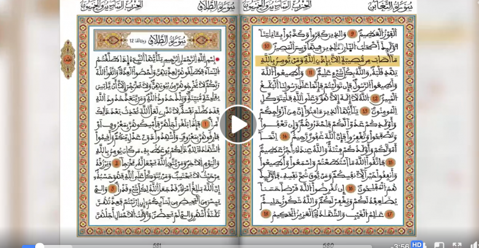Click the ornamental hizb marker in left margin
Image resolution: width=479 pixels, height=248 pixels.
68,59
